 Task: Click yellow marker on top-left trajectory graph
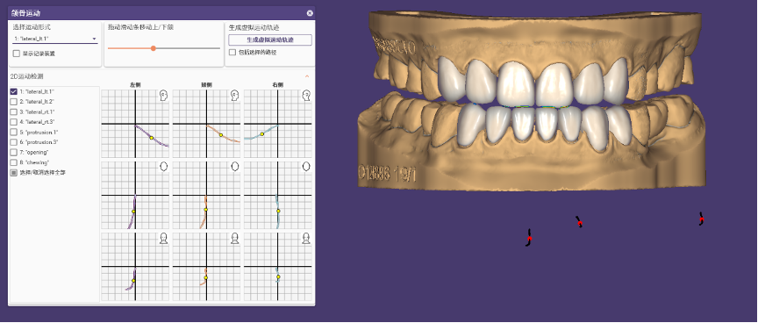151,138
